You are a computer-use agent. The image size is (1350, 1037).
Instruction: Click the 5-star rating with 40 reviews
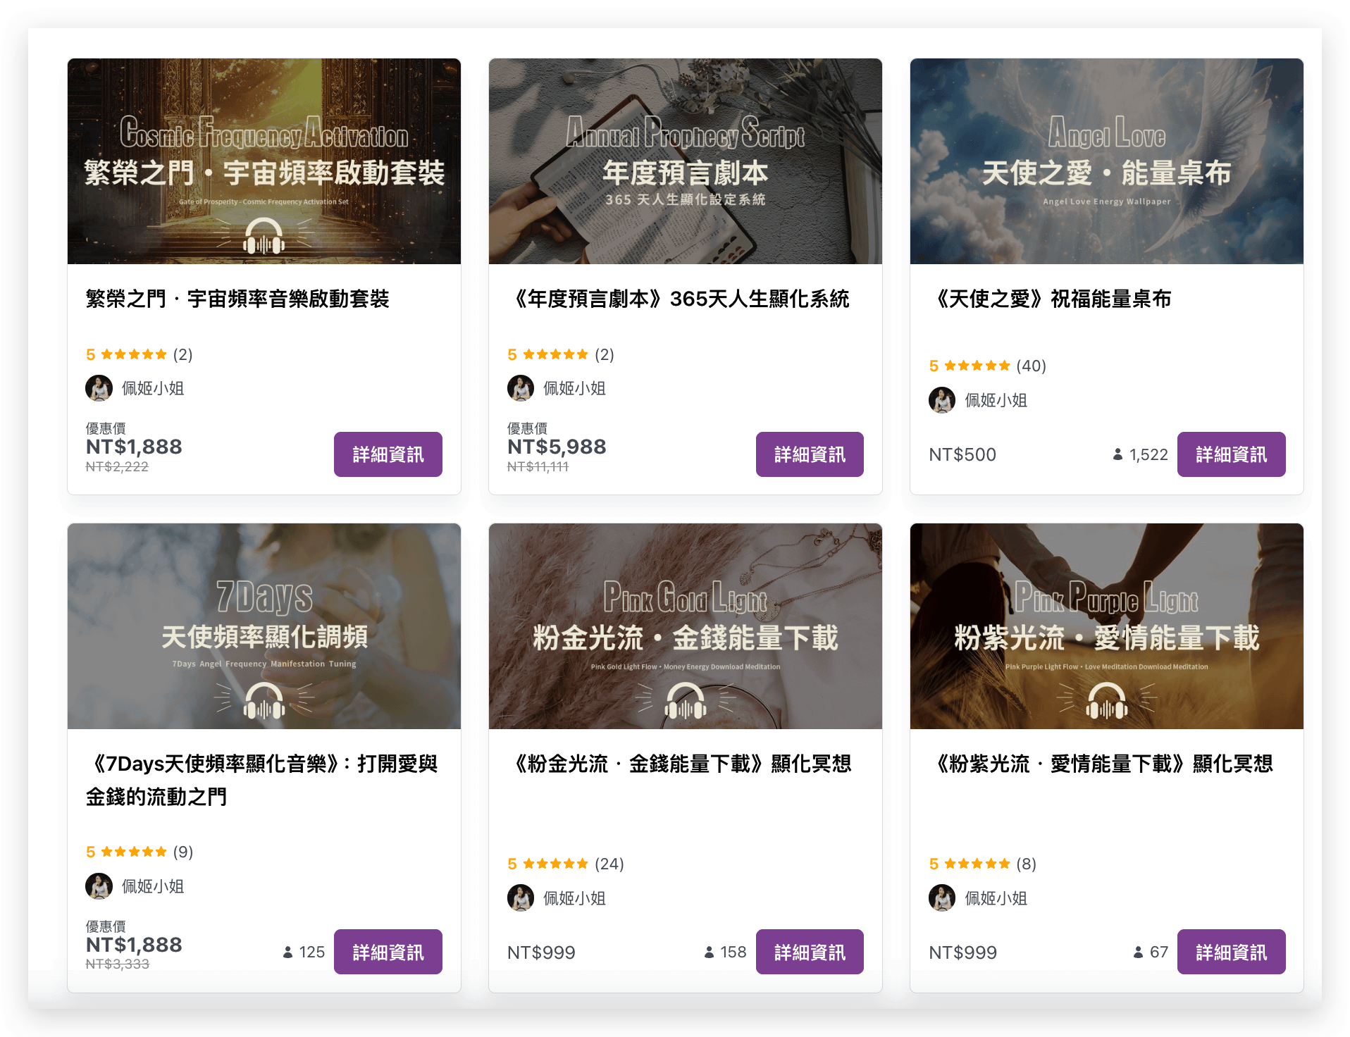click(x=986, y=366)
